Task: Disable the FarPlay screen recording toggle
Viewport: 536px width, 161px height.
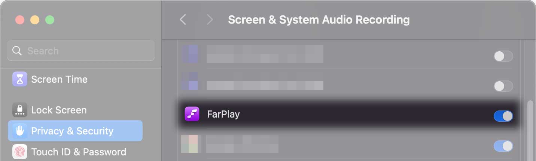Action: [x=503, y=116]
